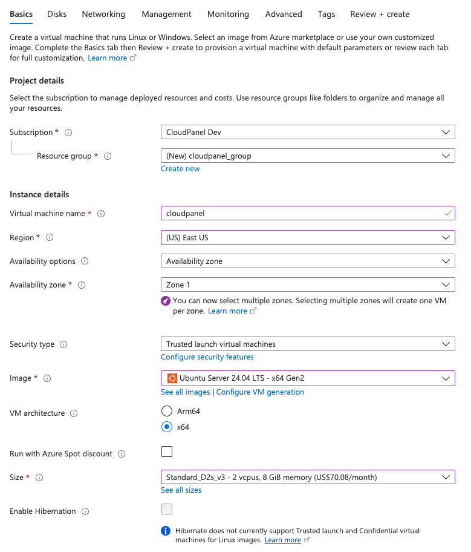
Task: Click the info icon next to Resource group
Action: point(107,156)
